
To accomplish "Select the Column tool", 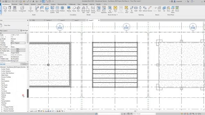I will (x=31, y=9).
